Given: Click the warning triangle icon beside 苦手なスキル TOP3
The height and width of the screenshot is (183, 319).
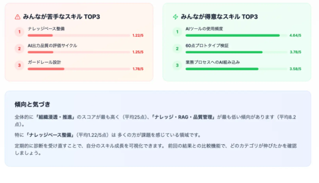Looking at the screenshot, I should [18, 17].
